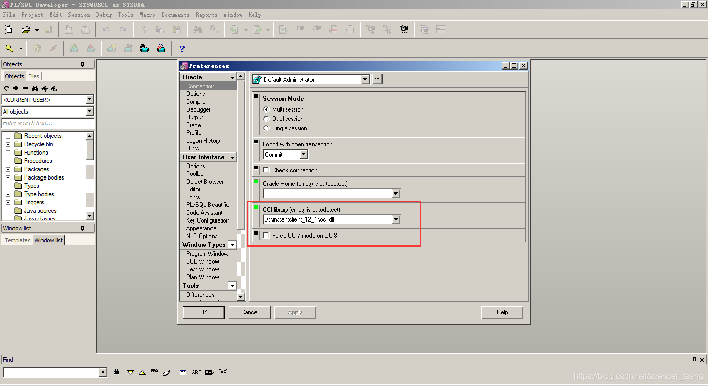Search downward using the yellow down-triangle icon
Viewport: 708px width, 386px height.
pyautogui.click(x=130, y=372)
